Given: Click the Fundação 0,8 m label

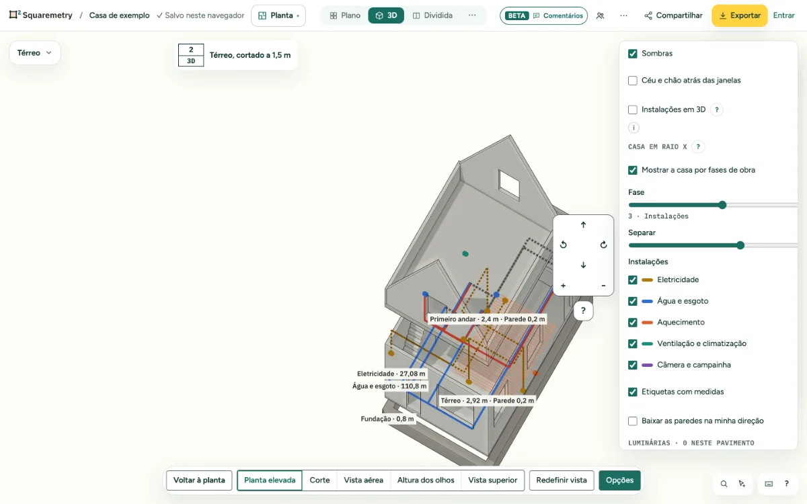Looking at the screenshot, I should 387,419.
